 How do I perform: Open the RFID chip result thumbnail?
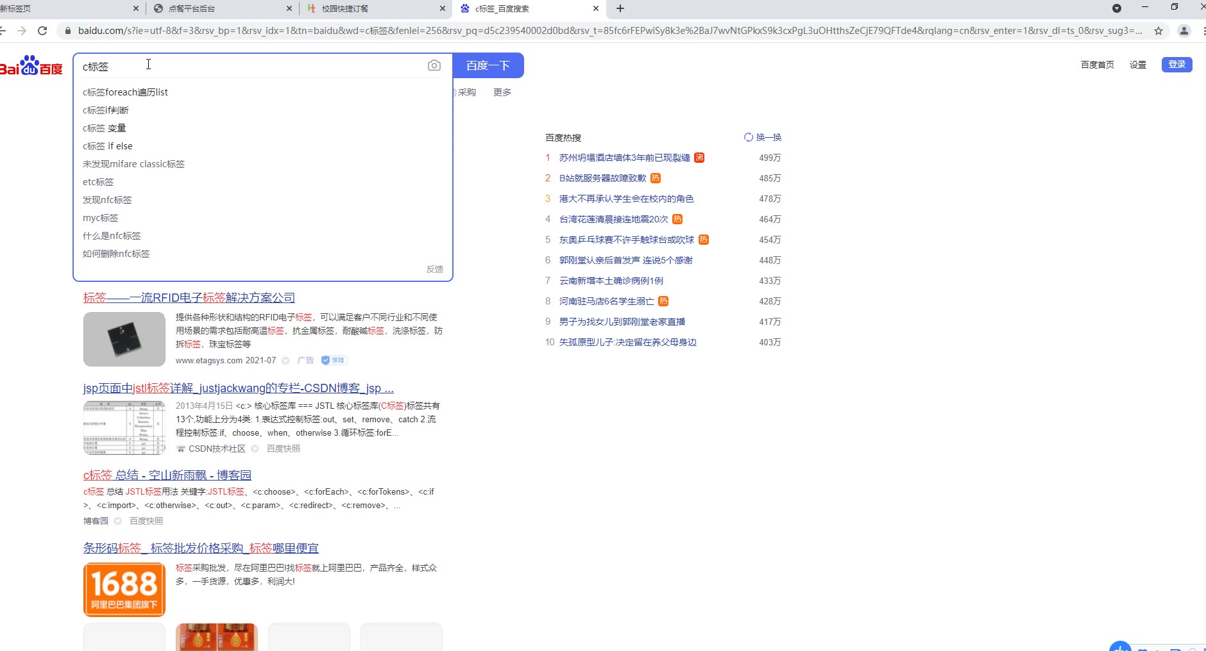pos(124,339)
